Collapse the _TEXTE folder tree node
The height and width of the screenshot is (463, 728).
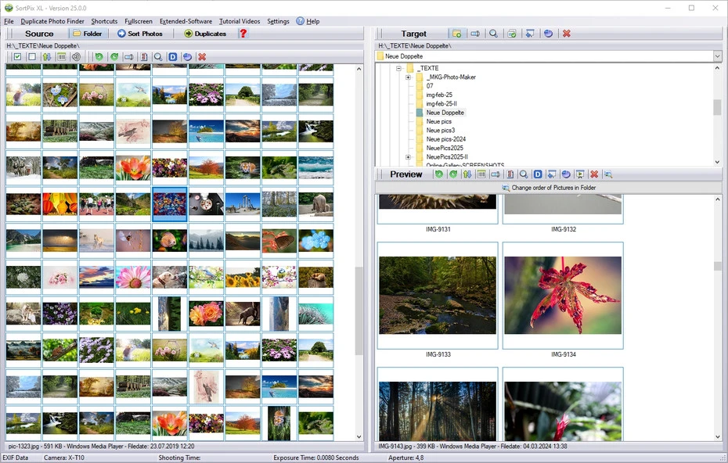coord(399,67)
